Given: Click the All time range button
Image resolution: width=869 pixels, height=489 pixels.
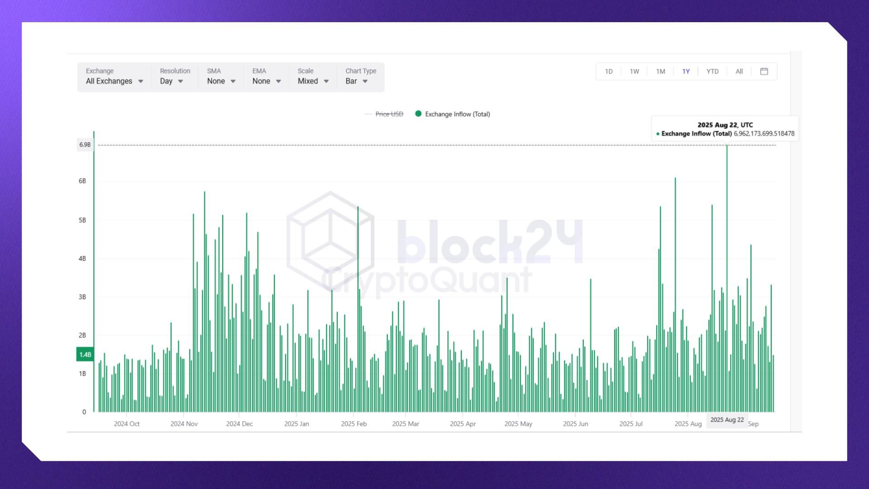Looking at the screenshot, I should 739,71.
